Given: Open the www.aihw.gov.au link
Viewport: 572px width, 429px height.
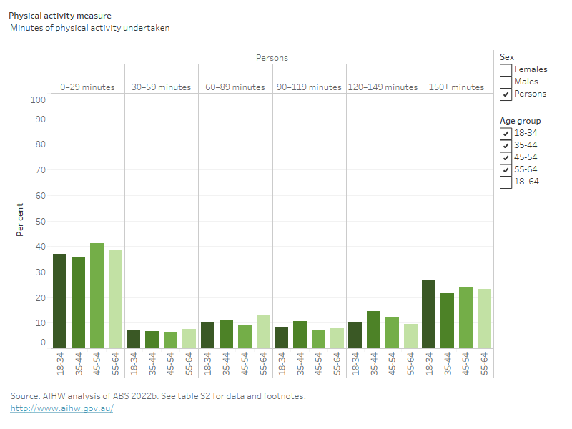Looking at the screenshot, I should coord(61,408).
